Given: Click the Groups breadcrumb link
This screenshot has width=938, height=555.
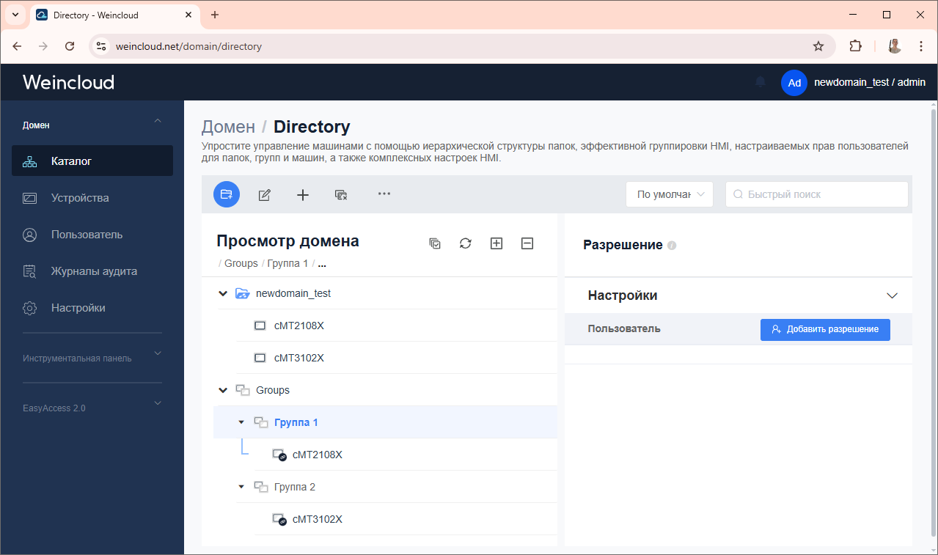Looking at the screenshot, I should [241, 263].
